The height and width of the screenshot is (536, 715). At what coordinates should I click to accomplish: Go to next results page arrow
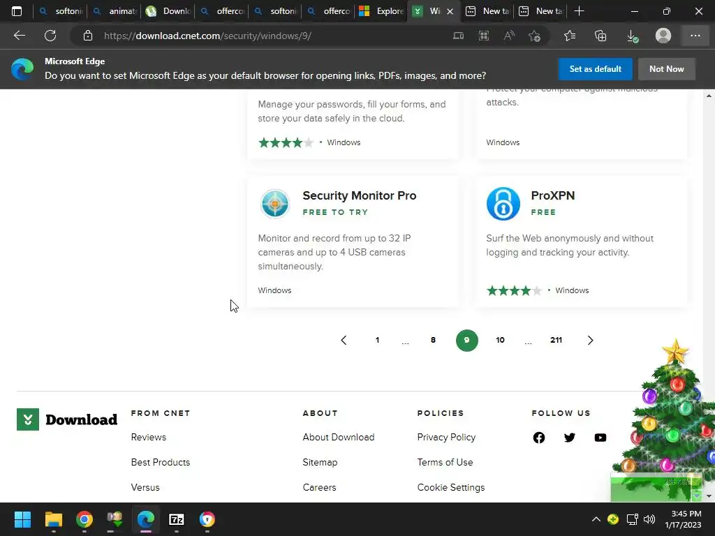click(x=590, y=340)
